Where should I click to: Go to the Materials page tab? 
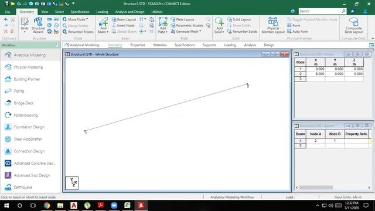[160, 45]
